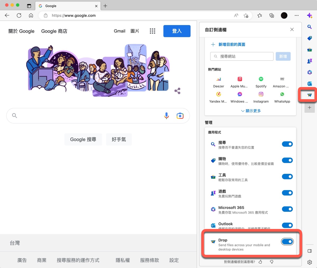
Task: Toggle the Microsoft 365 app switch
Action: (x=287, y=209)
